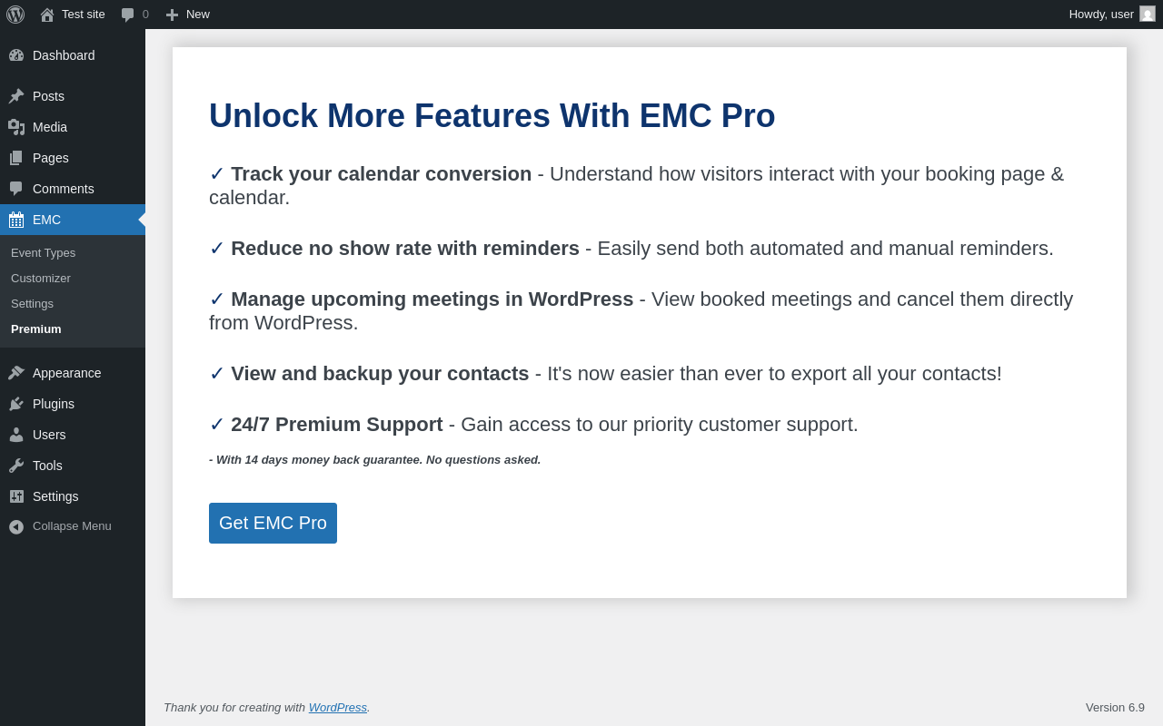Click the Posts pushpin icon
Viewport: 1163px width, 726px height.
click(x=16, y=96)
